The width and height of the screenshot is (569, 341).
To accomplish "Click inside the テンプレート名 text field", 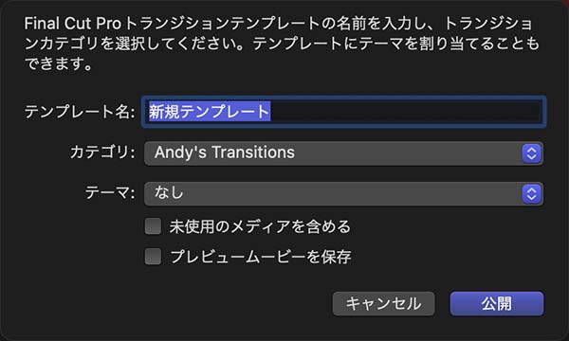I will click(x=343, y=112).
